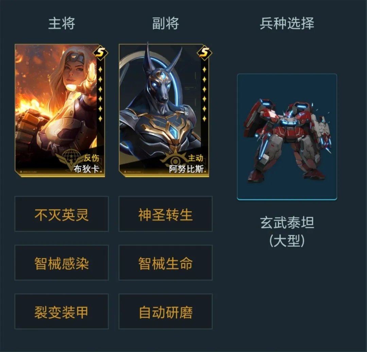Tap the eye emblem on 阿努比斯 card
367x352 pixels.
click(x=175, y=160)
